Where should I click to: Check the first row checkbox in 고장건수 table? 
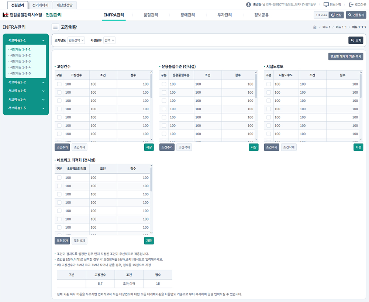coord(59,84)
